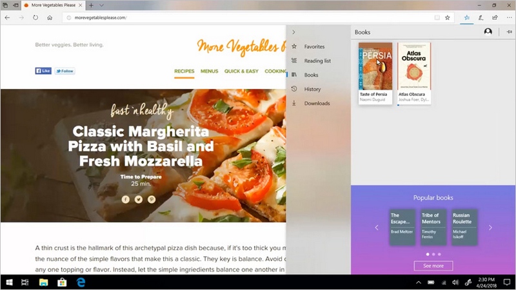
Task: Click the Downloads arrow icon
Action: point(294,103)
